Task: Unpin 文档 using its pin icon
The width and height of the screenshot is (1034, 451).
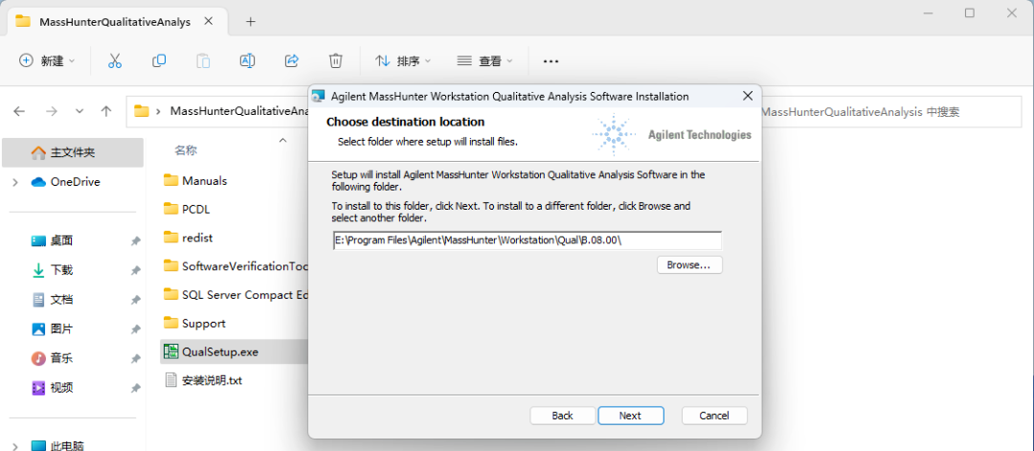Action: pyautogui.click(x=135, y=300)
